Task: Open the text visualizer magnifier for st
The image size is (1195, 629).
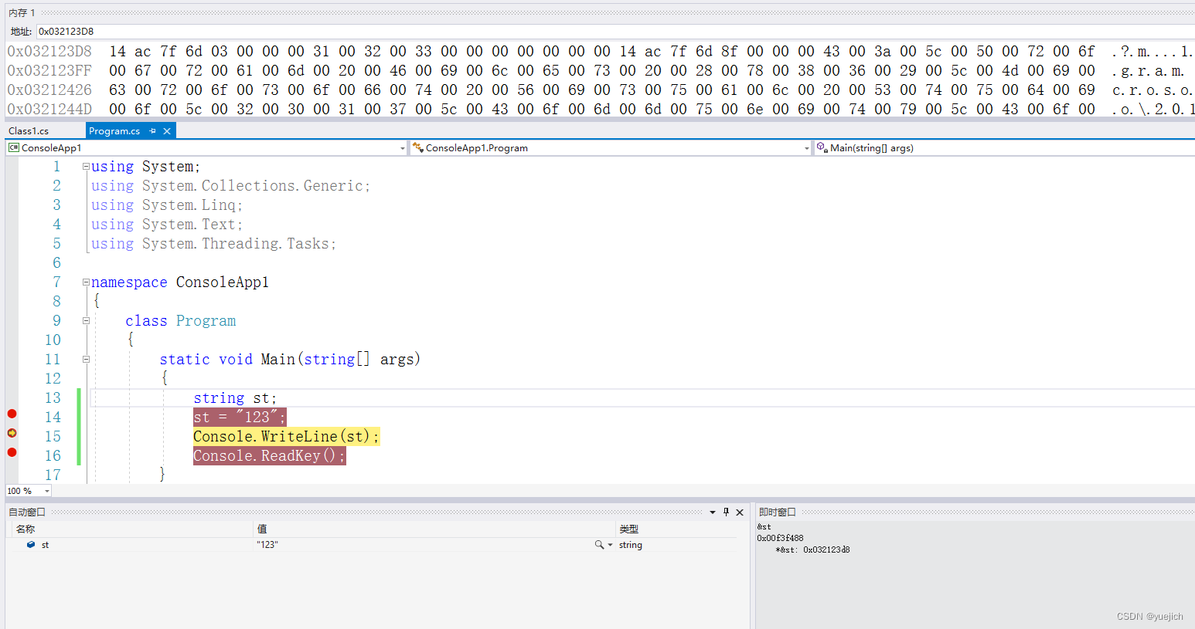Action: tap(599, 545)
